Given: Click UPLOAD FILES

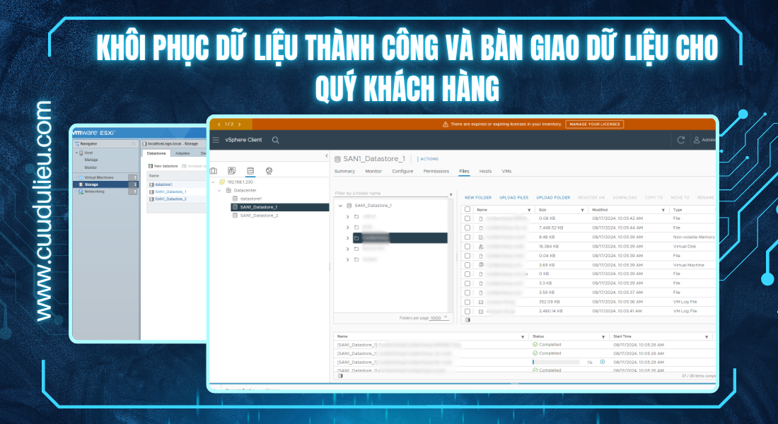Looking at the screenshot, I should [x=513, y=198].
